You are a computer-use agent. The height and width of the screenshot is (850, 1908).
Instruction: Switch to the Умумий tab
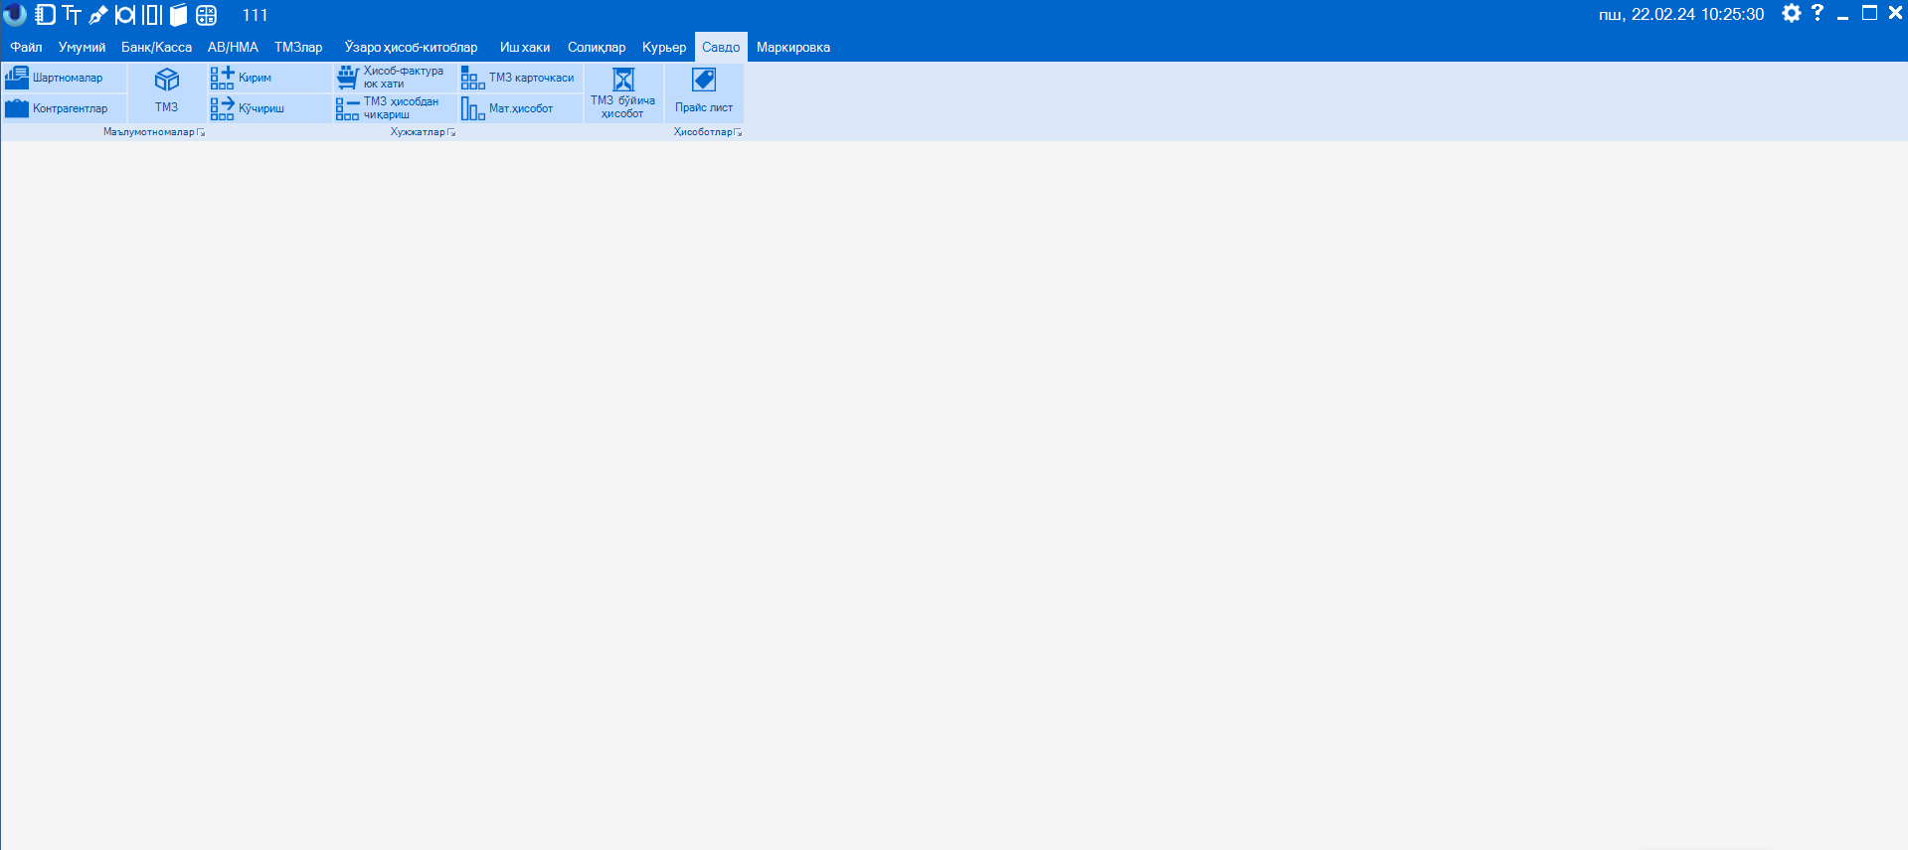(82, 47)
